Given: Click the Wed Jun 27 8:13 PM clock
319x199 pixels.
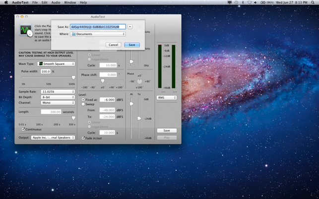Looking at the screenshot, I should (291, 2).
